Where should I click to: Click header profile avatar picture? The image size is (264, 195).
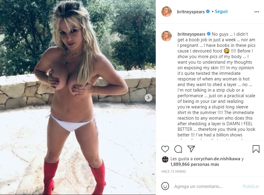pos(166,11)
